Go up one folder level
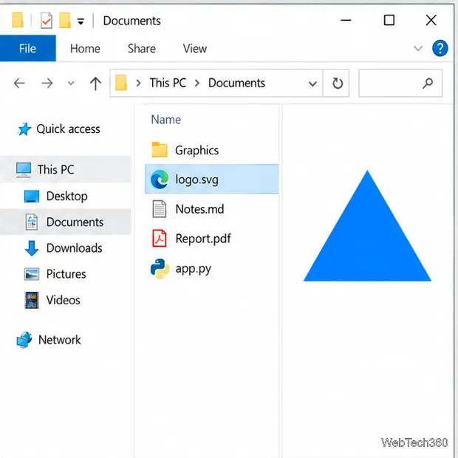The image size is (458, 458). 95,83
